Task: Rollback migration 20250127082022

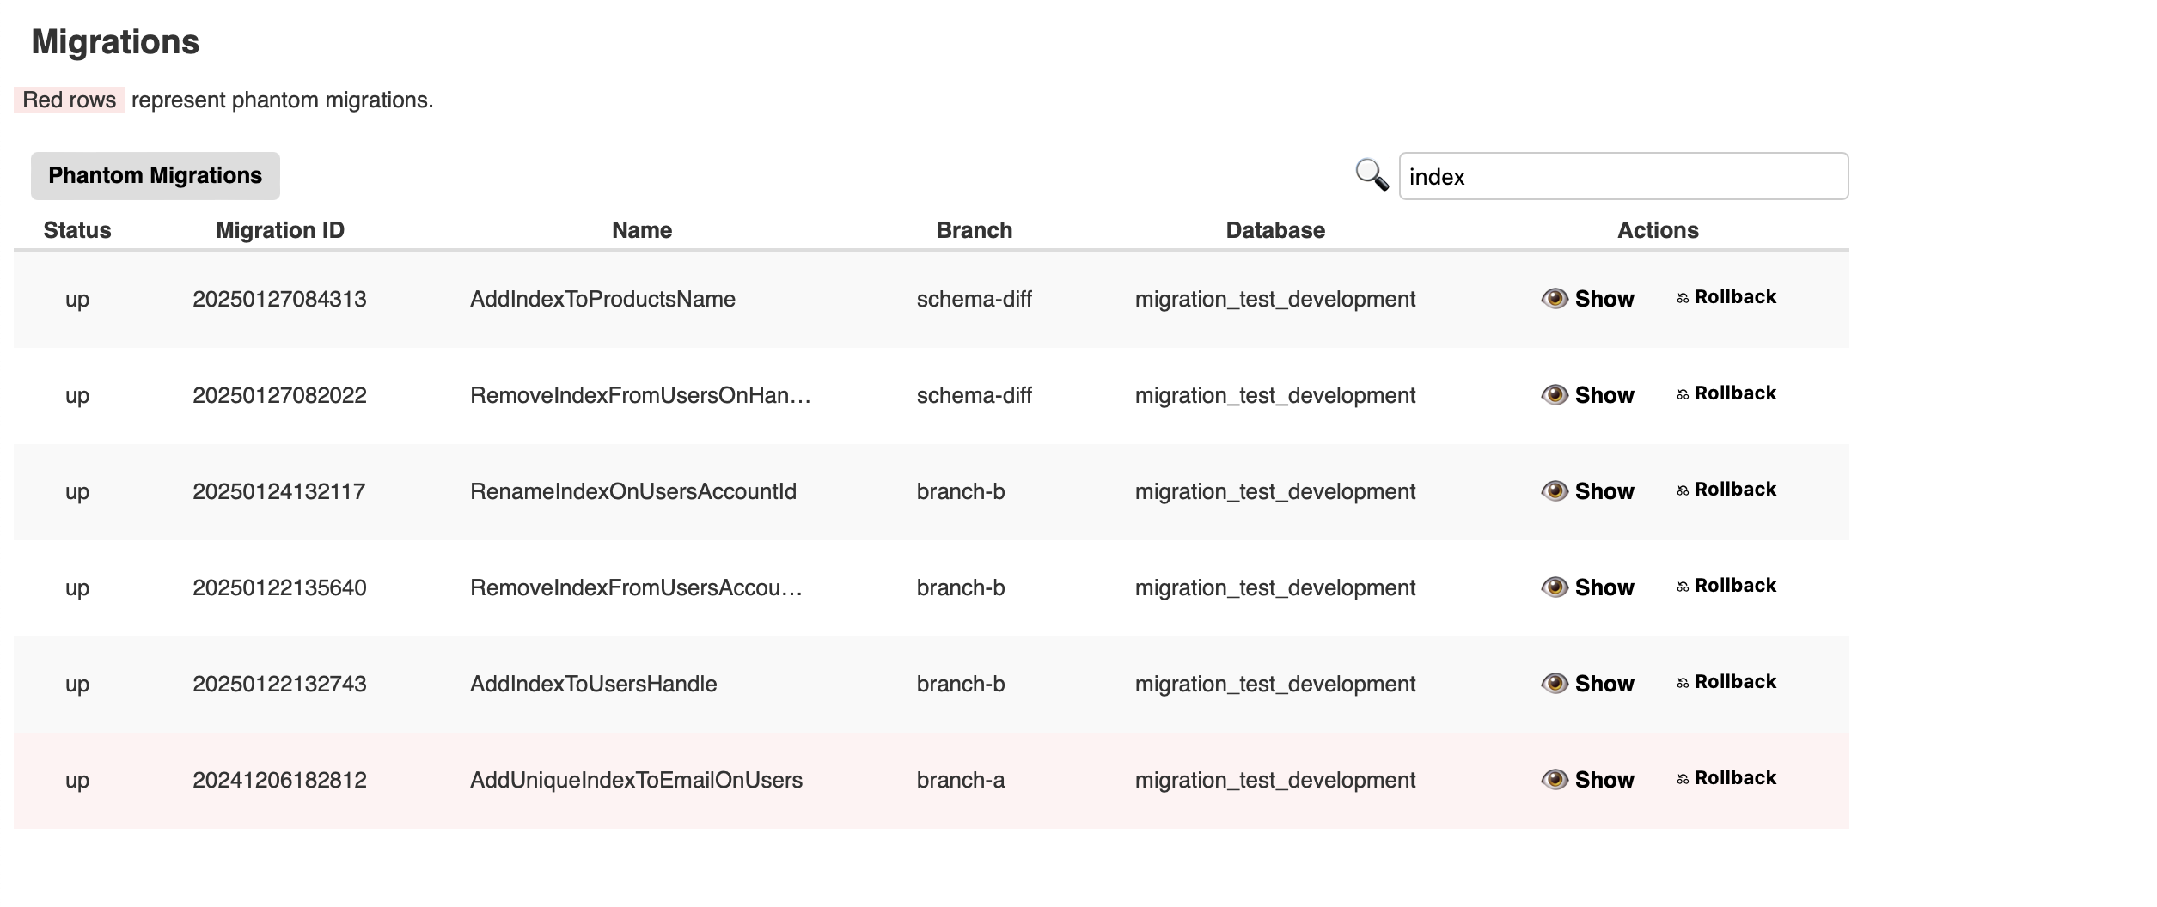Action: point(1726,393)
